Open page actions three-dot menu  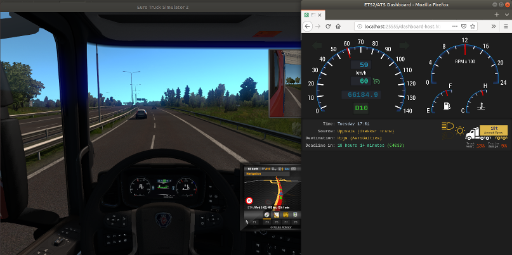pyautogui.click(x=455, y=27)
